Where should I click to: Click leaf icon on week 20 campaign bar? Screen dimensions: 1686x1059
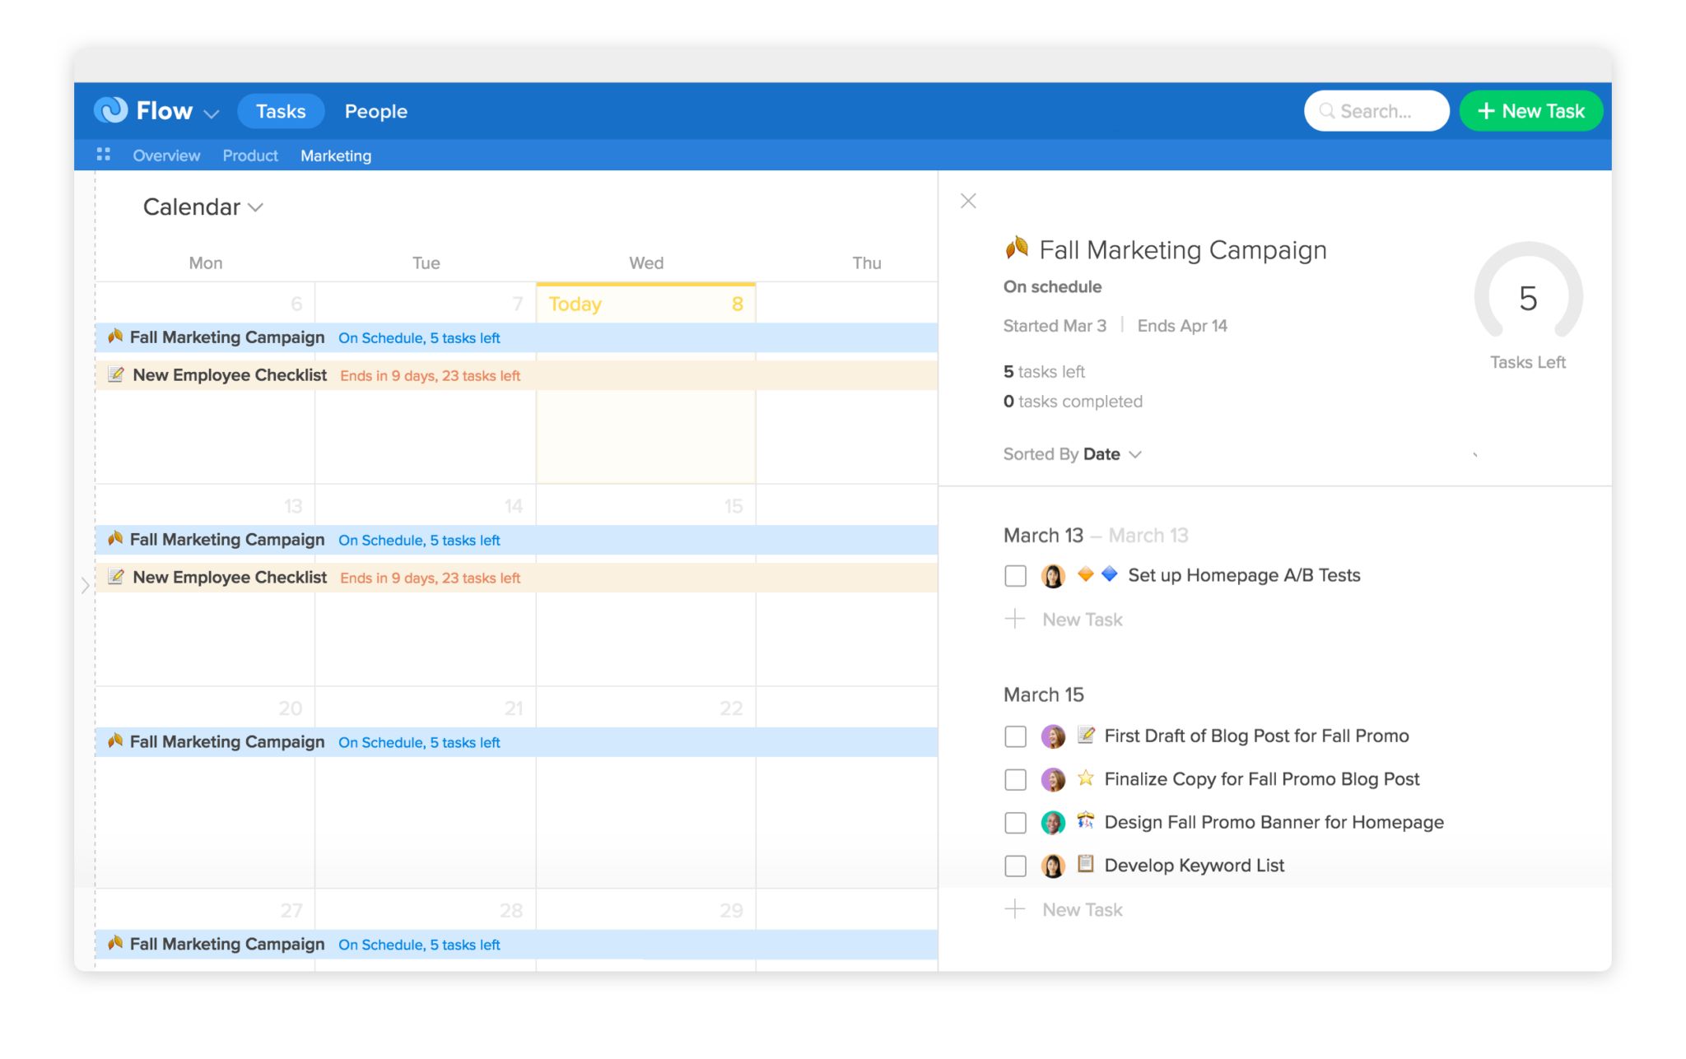click(x=115, y=741)
